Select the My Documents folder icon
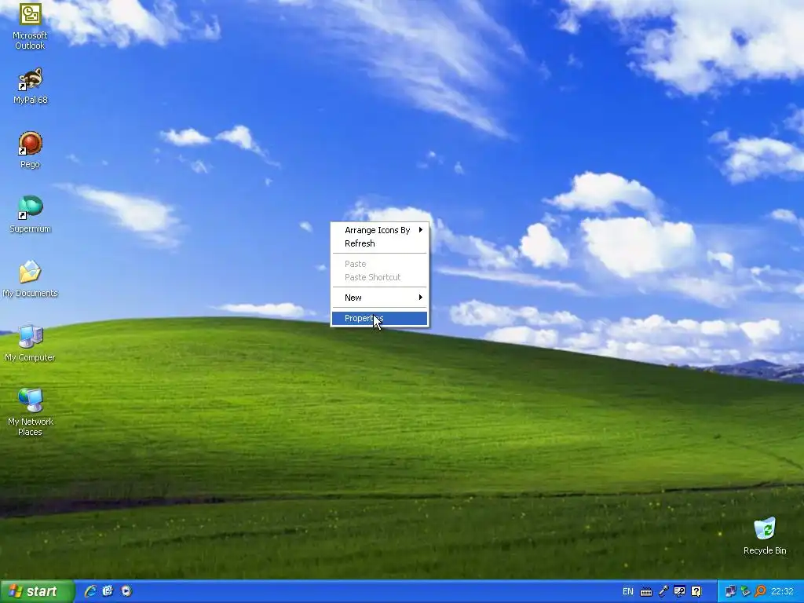804x603 pixels. pyautogui.click(x=30, y=280)
